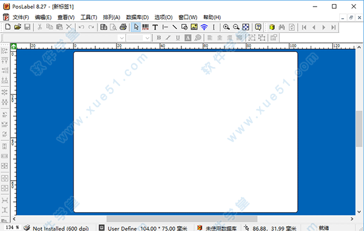Insert a picture with image tool
Viewport: 364px width, 231px height.
click(194, 27)
